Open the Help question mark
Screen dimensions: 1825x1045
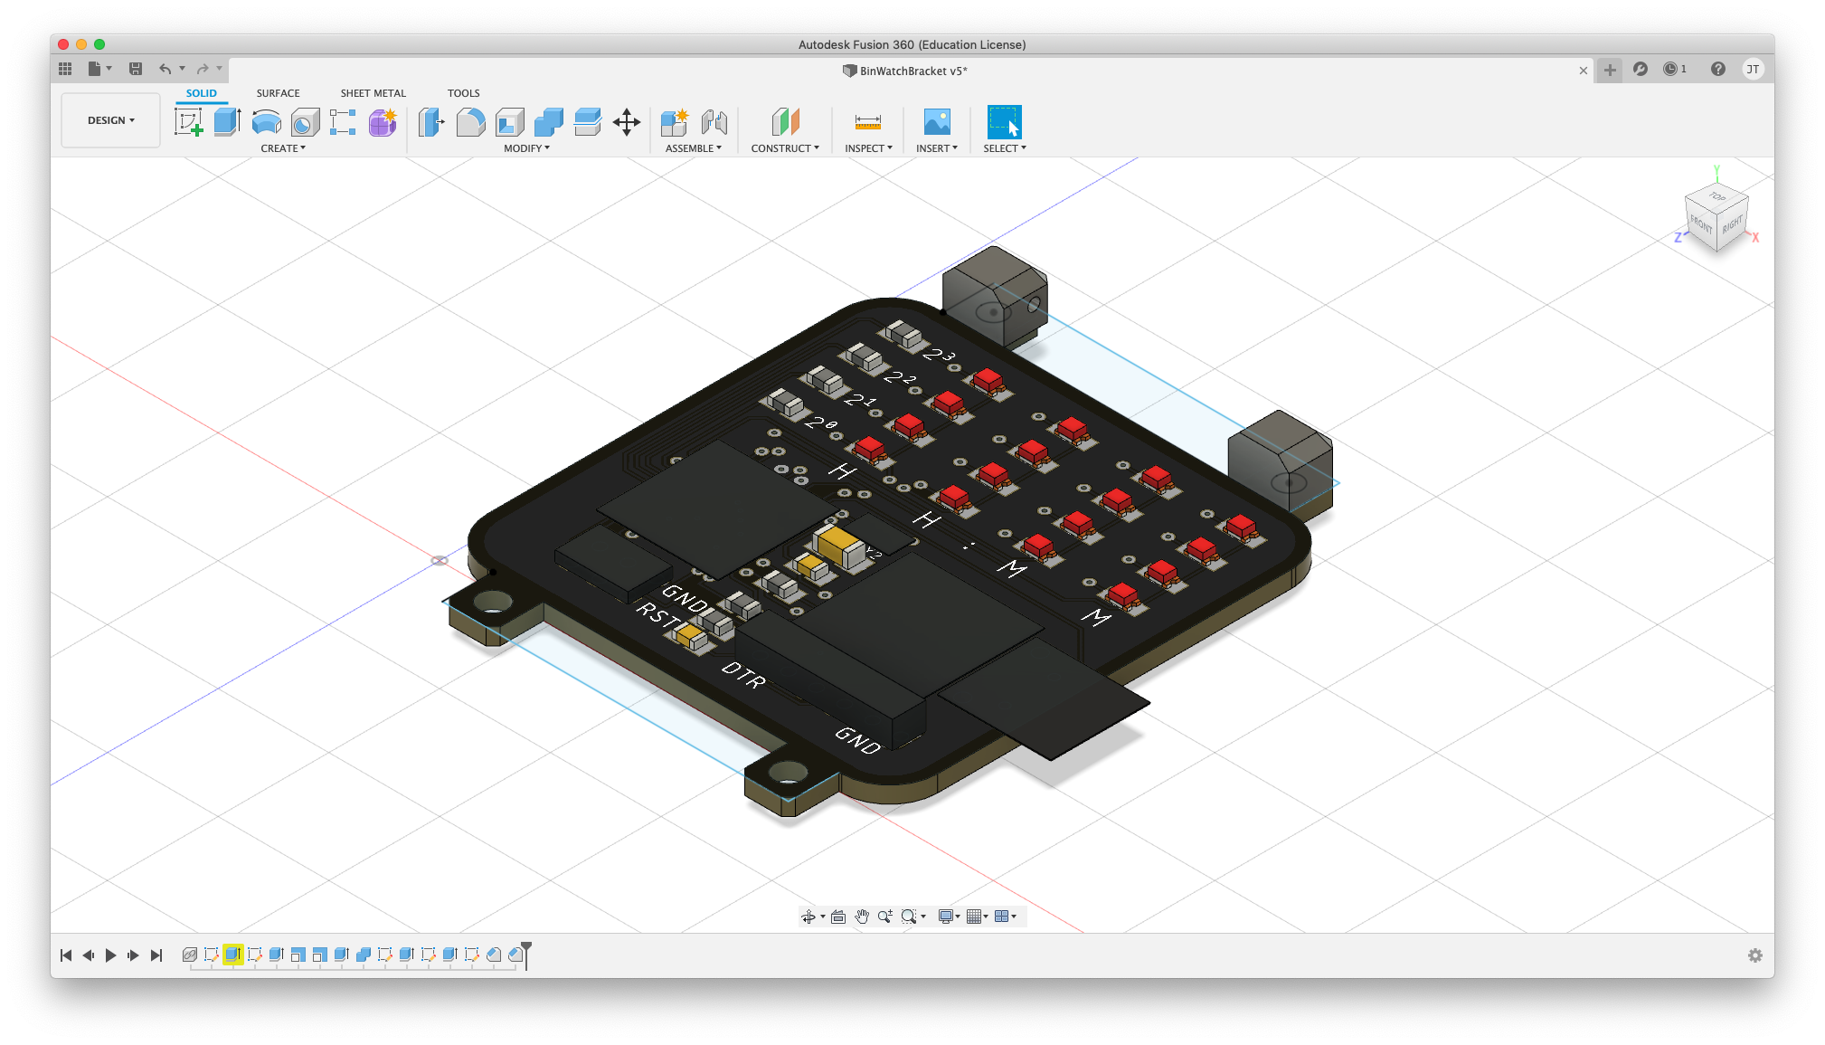point(1718,70)
